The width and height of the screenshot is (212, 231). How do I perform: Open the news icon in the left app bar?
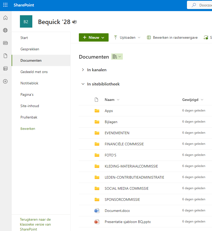(x=5, y=43)
